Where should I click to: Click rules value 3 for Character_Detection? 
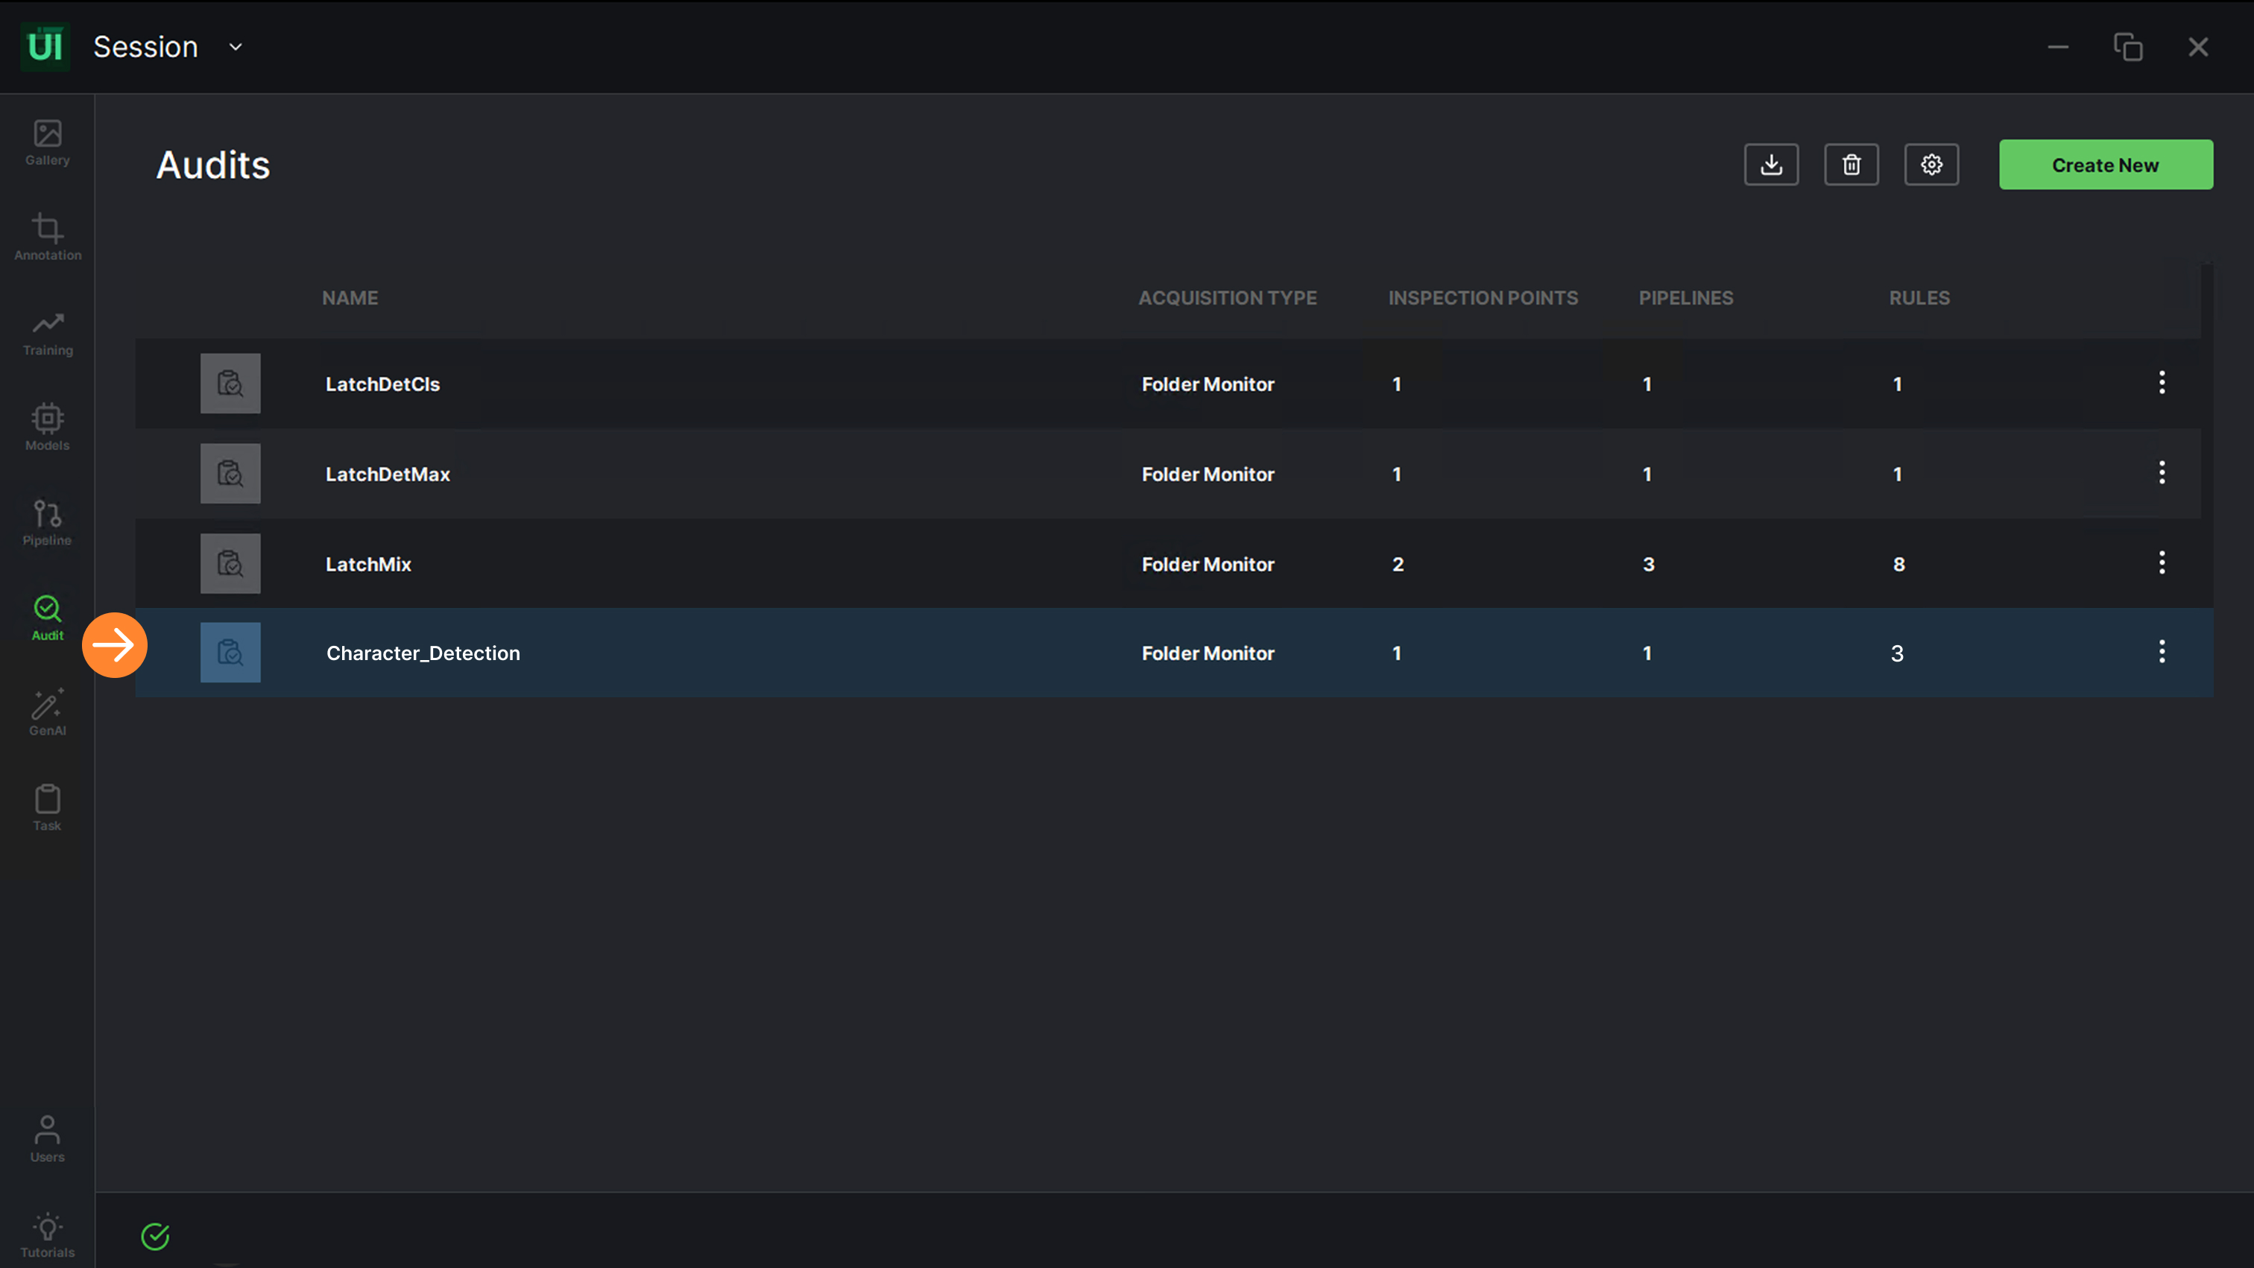[1897, 653]
